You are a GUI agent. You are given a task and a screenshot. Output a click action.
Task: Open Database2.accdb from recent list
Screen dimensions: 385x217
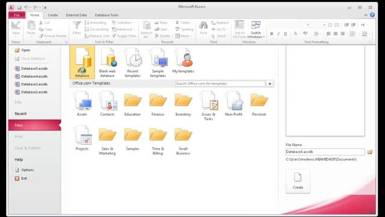pos(31,92)
